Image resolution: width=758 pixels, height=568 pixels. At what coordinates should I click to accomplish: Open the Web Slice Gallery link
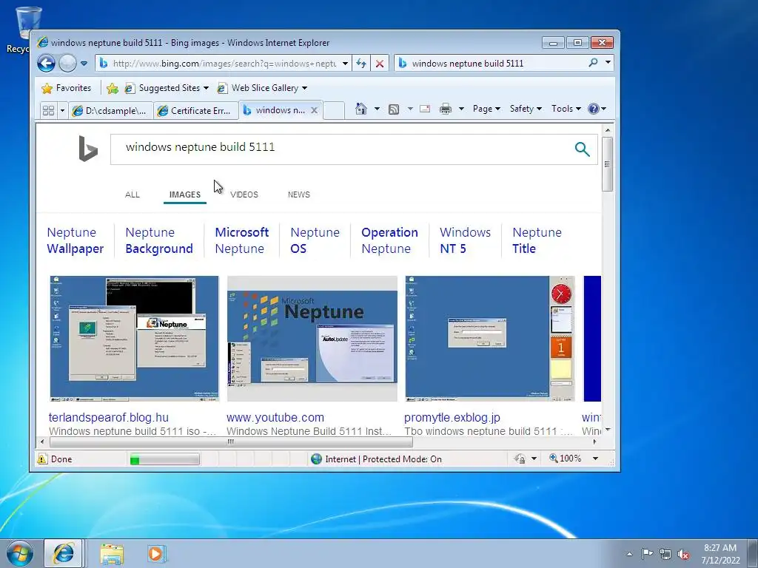tap(262, 88)
